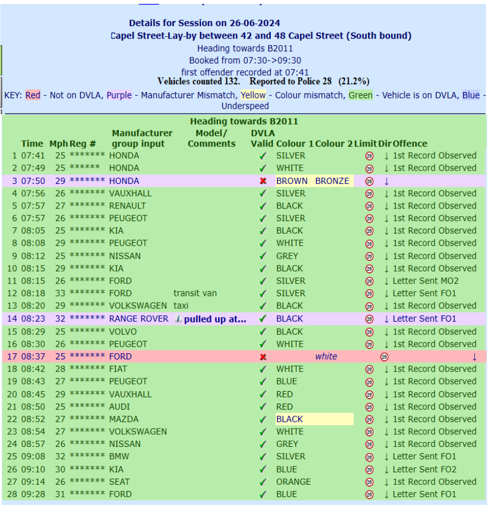Image resolution: width=491 pixels, height=506 pixels.
Task: Click the down arrow in the 08:20 VOLKSWAGEN row
Action: click(x=386, y=306)
